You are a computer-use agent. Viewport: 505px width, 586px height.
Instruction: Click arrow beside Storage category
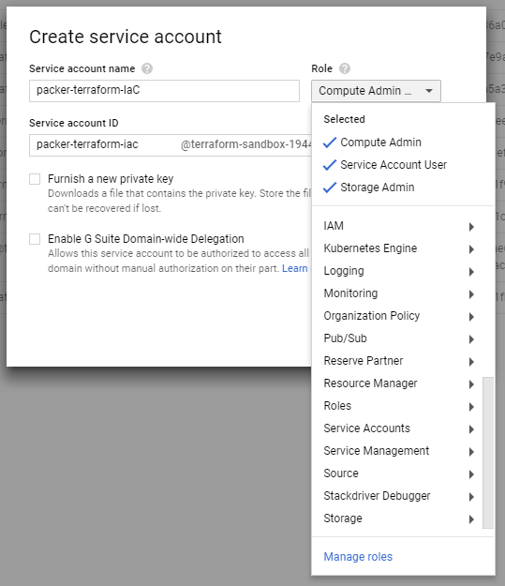[471, 518]
